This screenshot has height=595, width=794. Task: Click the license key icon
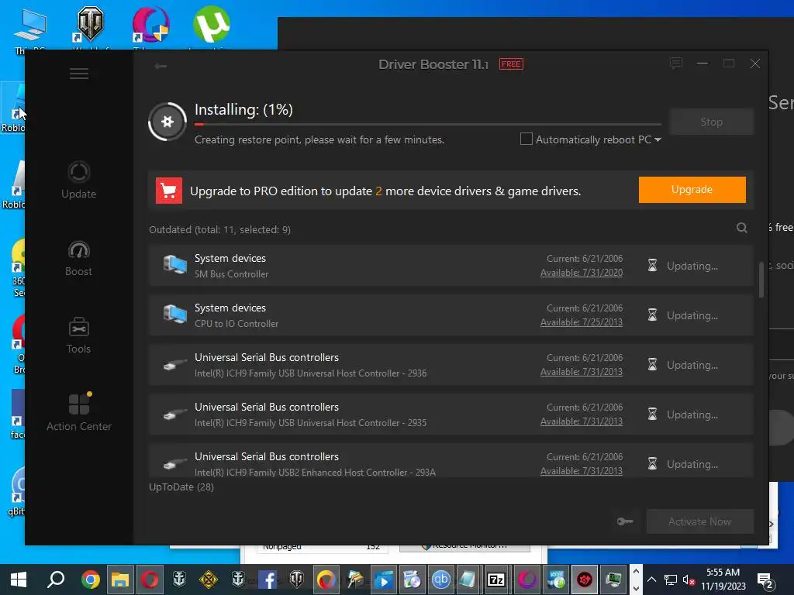(x=625, y=521)
